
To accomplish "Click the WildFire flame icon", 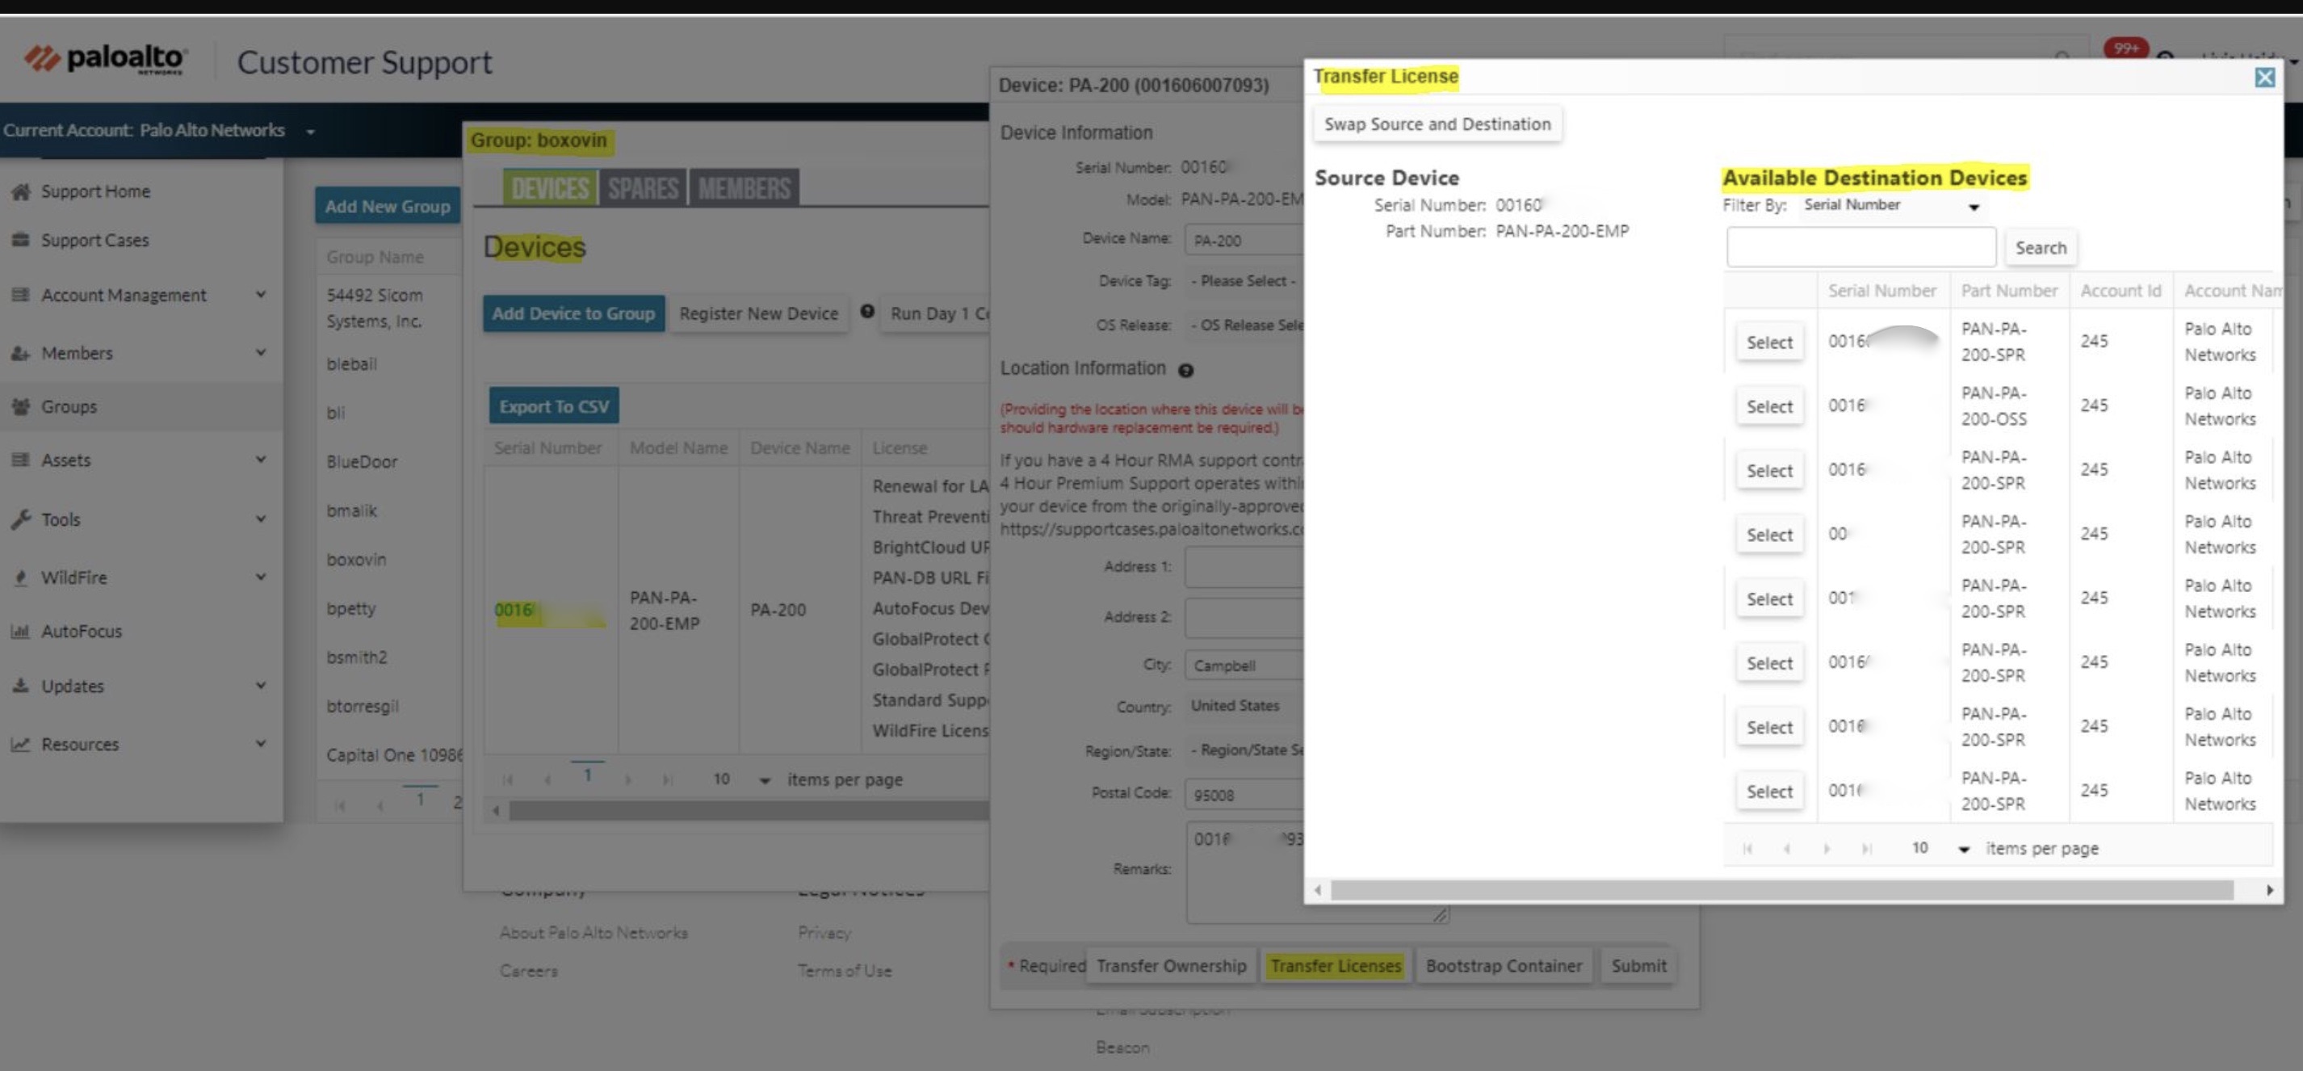I will pyautogui.click(x=20, y=577).
